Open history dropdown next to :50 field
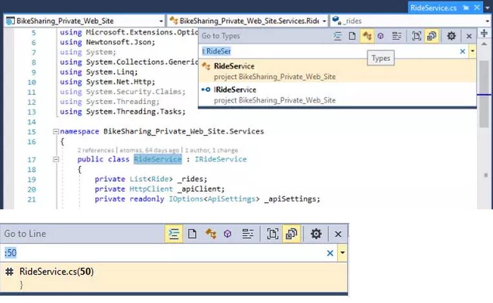This screenshot has height=303, width=493. pos(342,253)
